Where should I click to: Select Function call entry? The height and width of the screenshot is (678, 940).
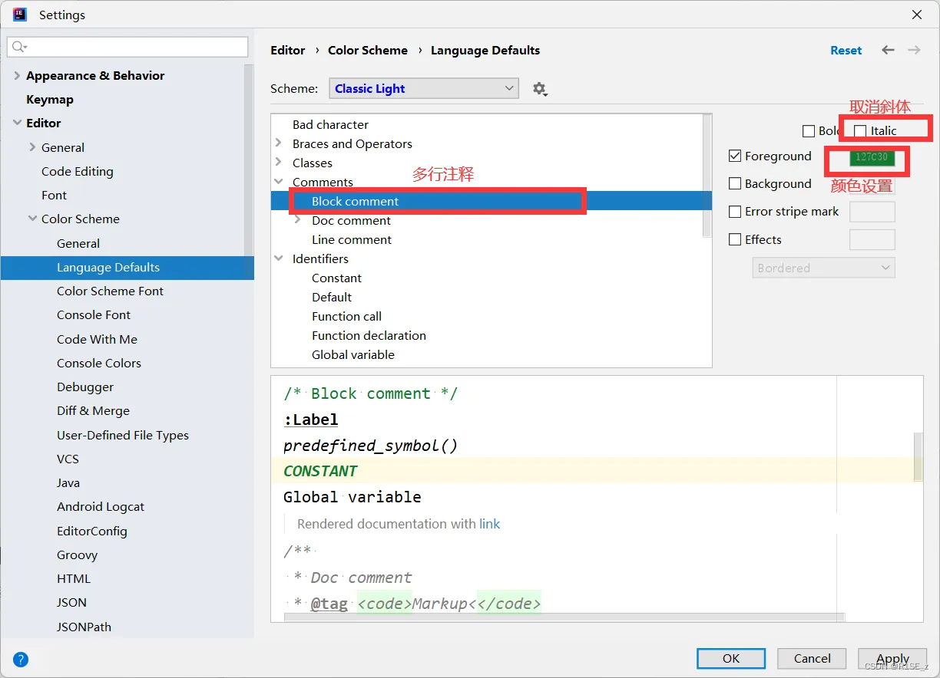346,316
